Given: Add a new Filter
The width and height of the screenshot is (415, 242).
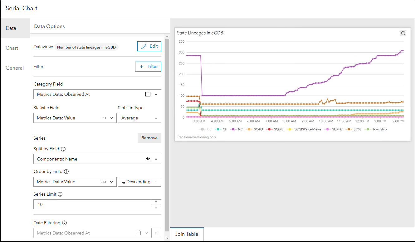Looking at the screenshot, I should click(148, 67).
